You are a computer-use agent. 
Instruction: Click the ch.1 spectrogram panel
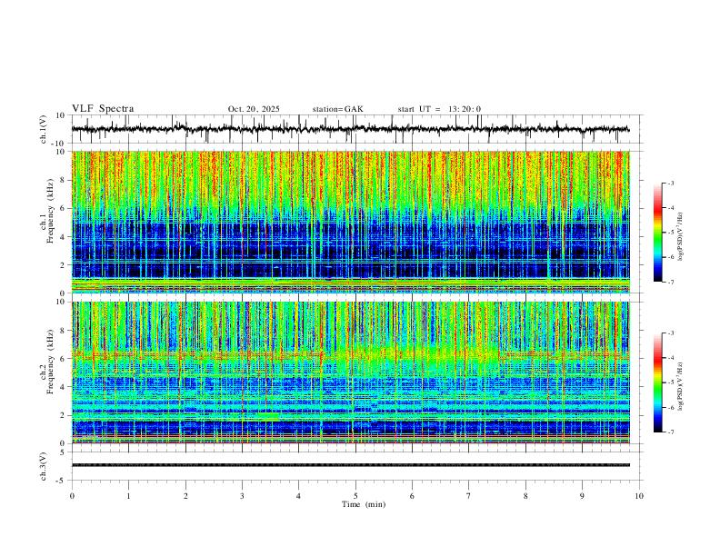point(350,222)
